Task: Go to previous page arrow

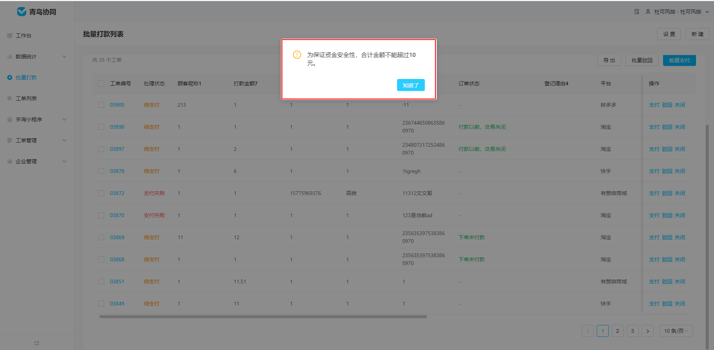Action: (x=588, y=331)
